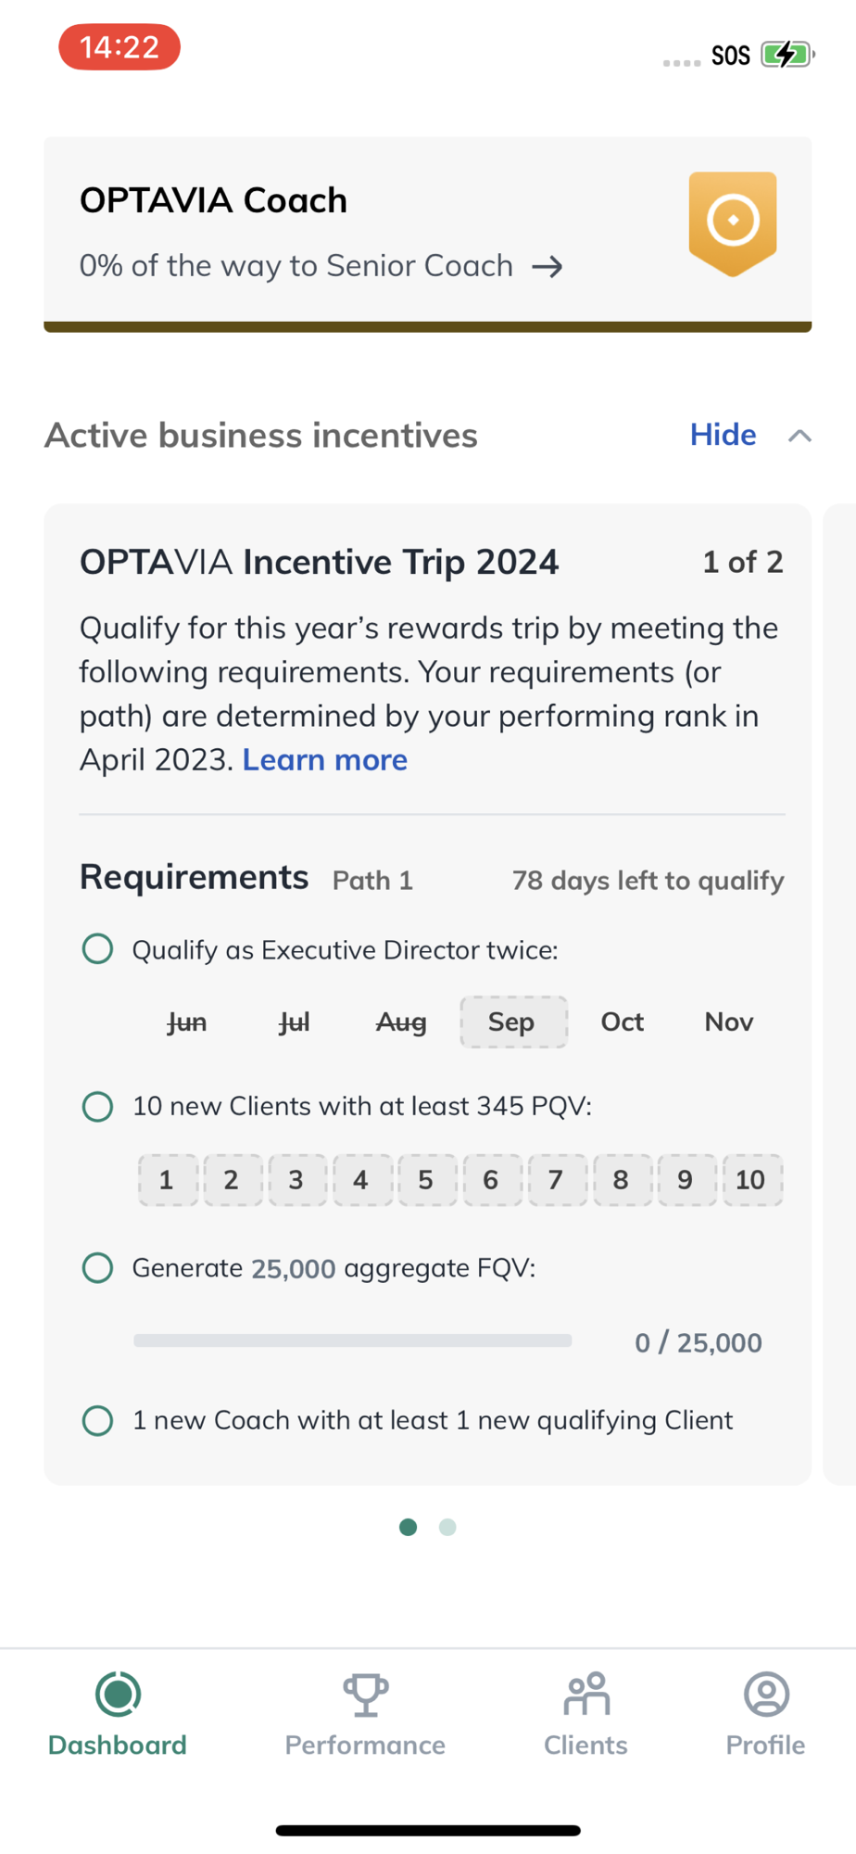Tap the battery charging status icon
Image resolution: width=856 pixels, height=1854 pixels.
pyautogui.click(x=787, y=55)
